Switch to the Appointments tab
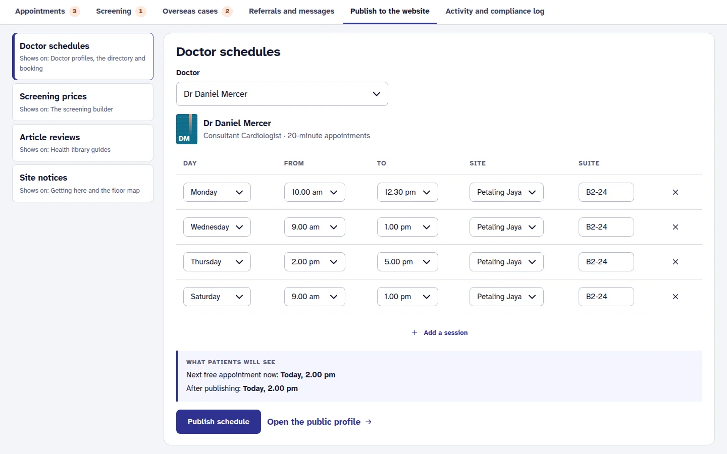 (x=47, y=11)
